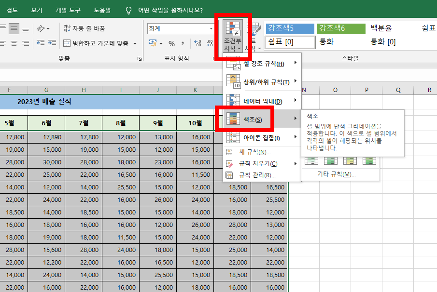Switch to the 보기 ribbon tab
This screenshot has height=292, width=437.
[x=37, y=10]
